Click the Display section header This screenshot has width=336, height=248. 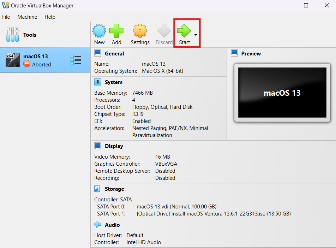114,146
